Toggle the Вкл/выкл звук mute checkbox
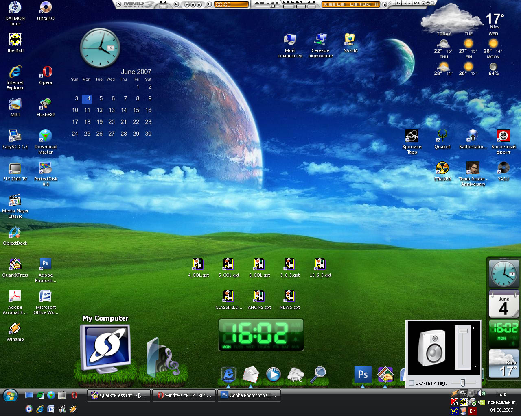 pyautogui.click(x=412, y=383)
